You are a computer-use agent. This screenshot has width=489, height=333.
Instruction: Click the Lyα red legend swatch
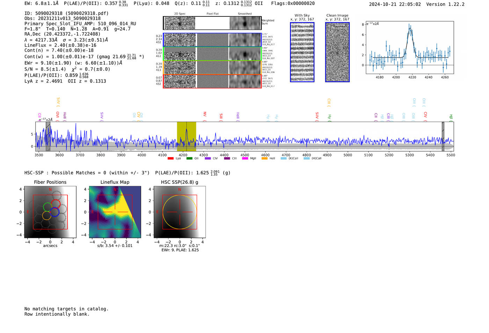coord(170,159)
